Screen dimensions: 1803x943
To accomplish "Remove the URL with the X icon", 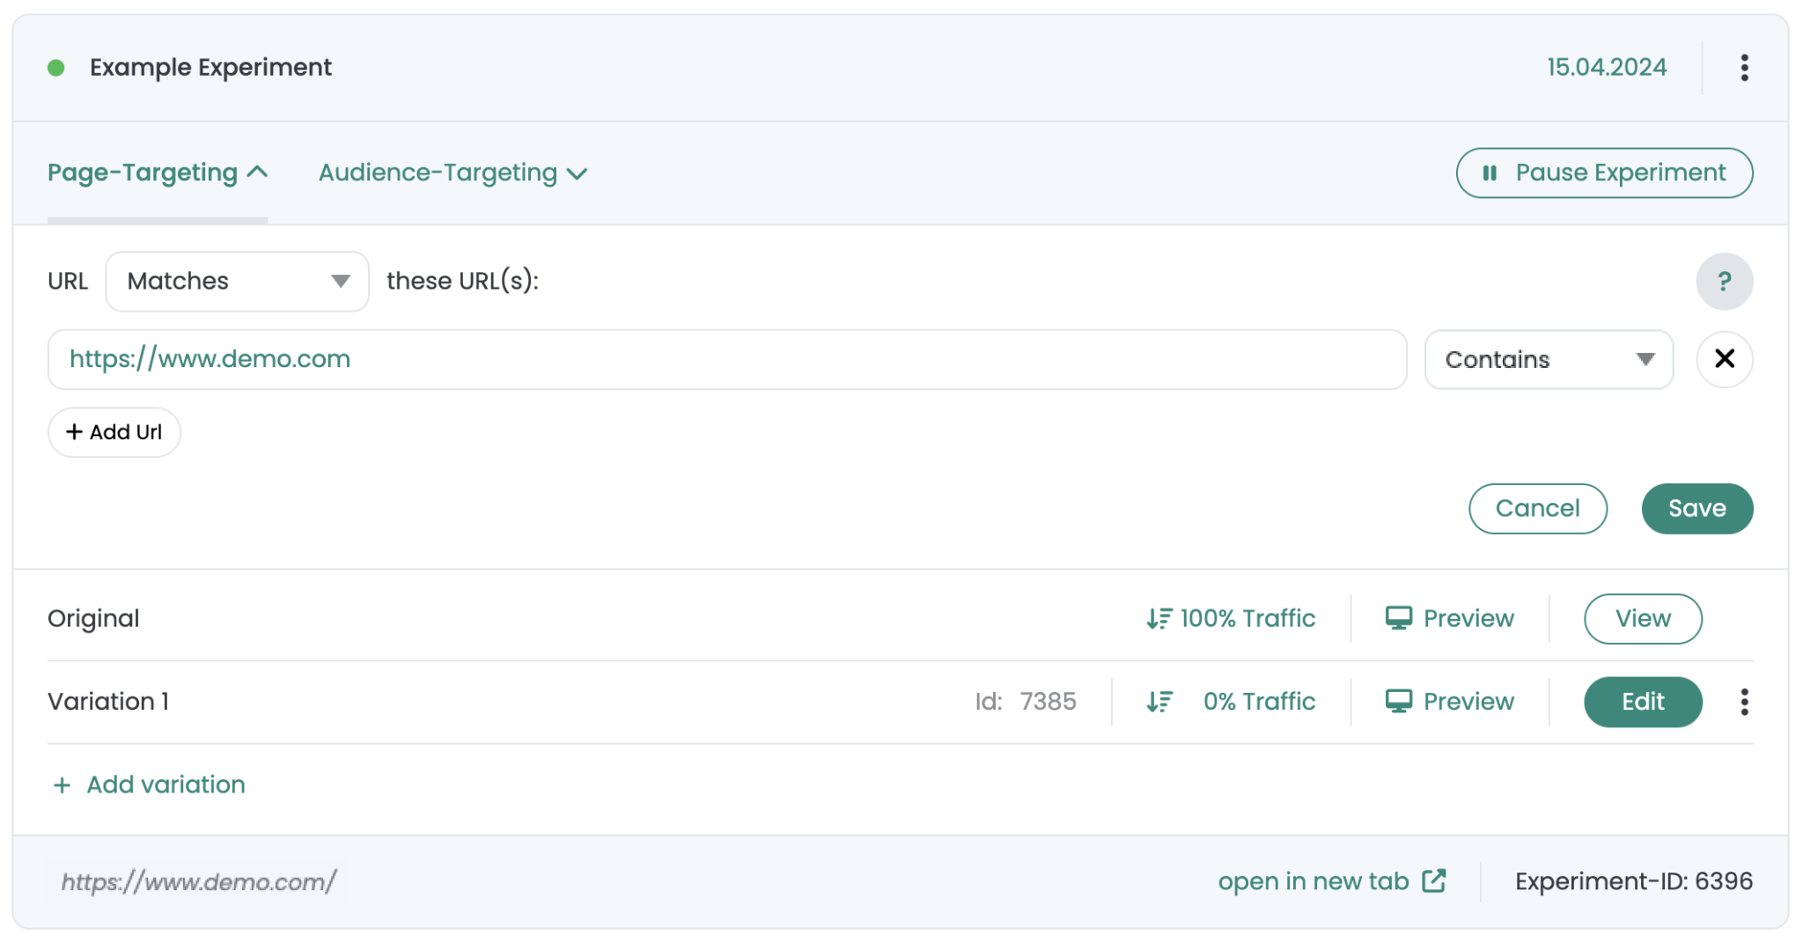I will coord(1724,359).
